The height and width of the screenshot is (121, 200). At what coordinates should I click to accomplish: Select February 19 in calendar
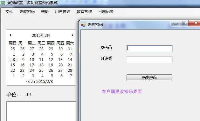(x=51, y=65)
